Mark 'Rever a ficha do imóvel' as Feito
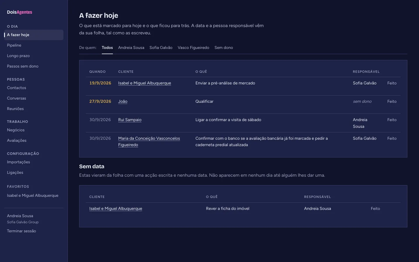This screenshot has height=262, width=419. [x=375, y=209]
